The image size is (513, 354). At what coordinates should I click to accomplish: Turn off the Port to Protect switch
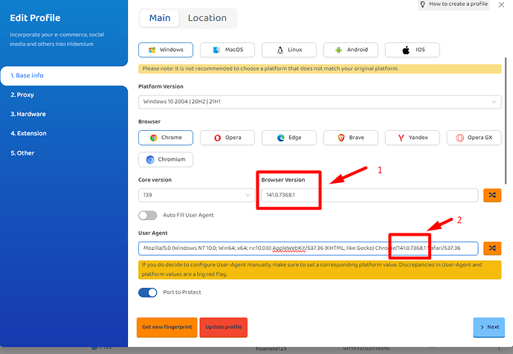tap(147, 292)
